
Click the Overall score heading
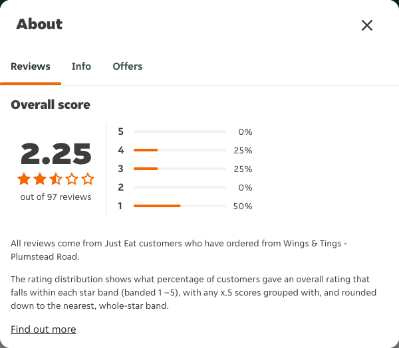[51, 105]
